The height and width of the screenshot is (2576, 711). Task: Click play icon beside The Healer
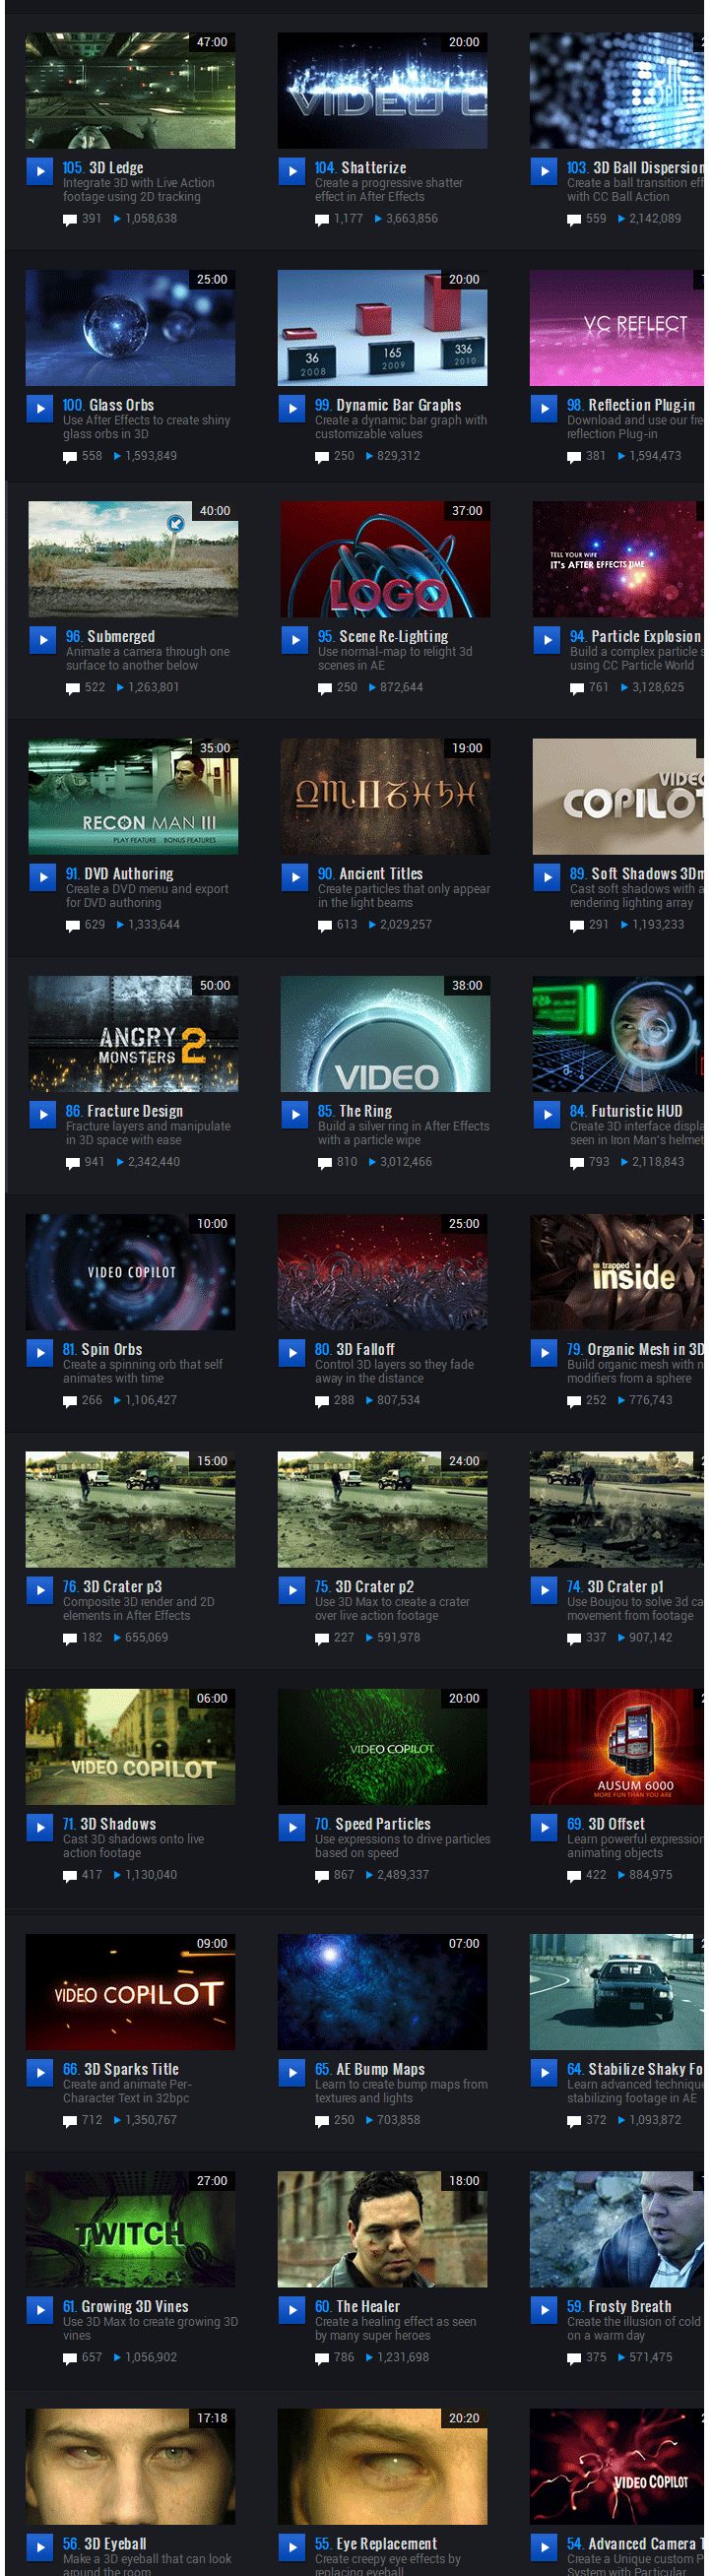coord(291,2310)
